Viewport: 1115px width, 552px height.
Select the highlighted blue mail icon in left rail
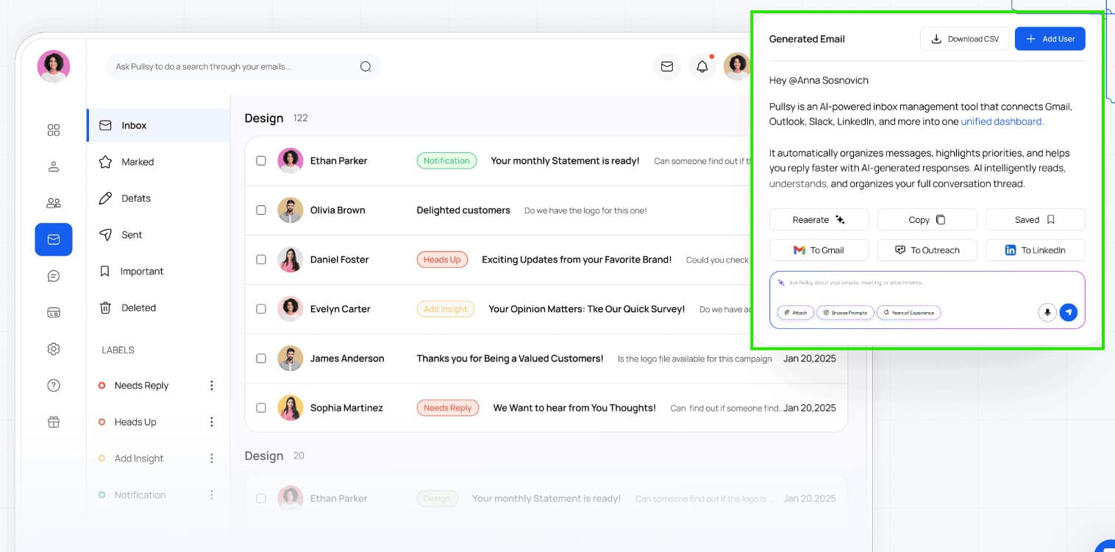pos(54,239)
